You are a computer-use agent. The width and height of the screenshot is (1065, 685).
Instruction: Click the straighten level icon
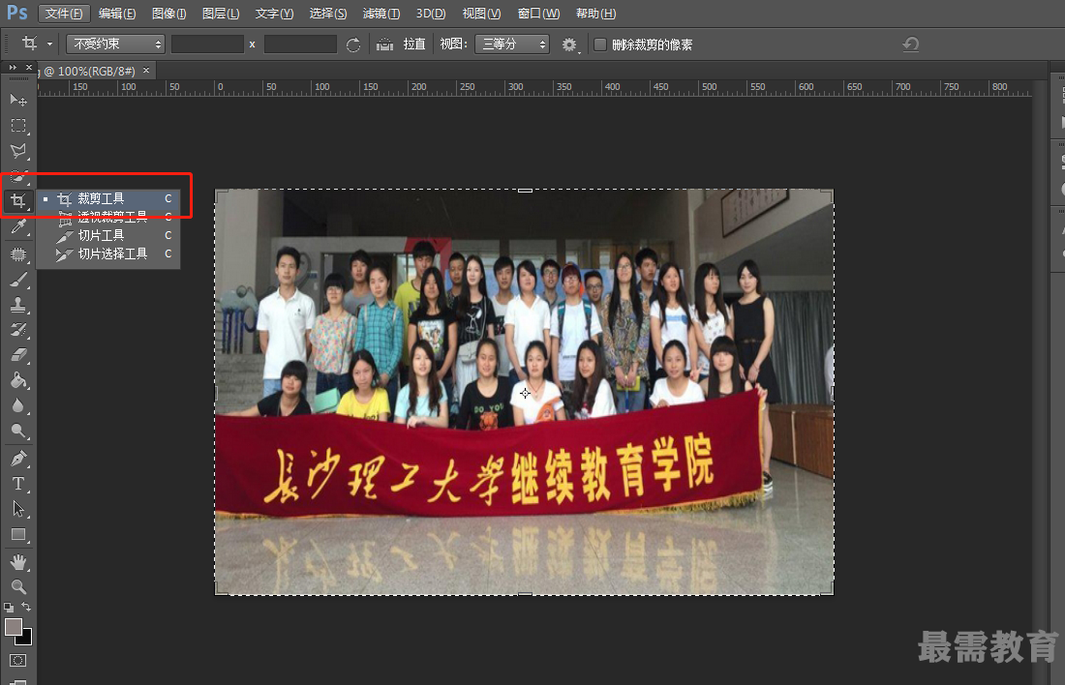point(385,45)
